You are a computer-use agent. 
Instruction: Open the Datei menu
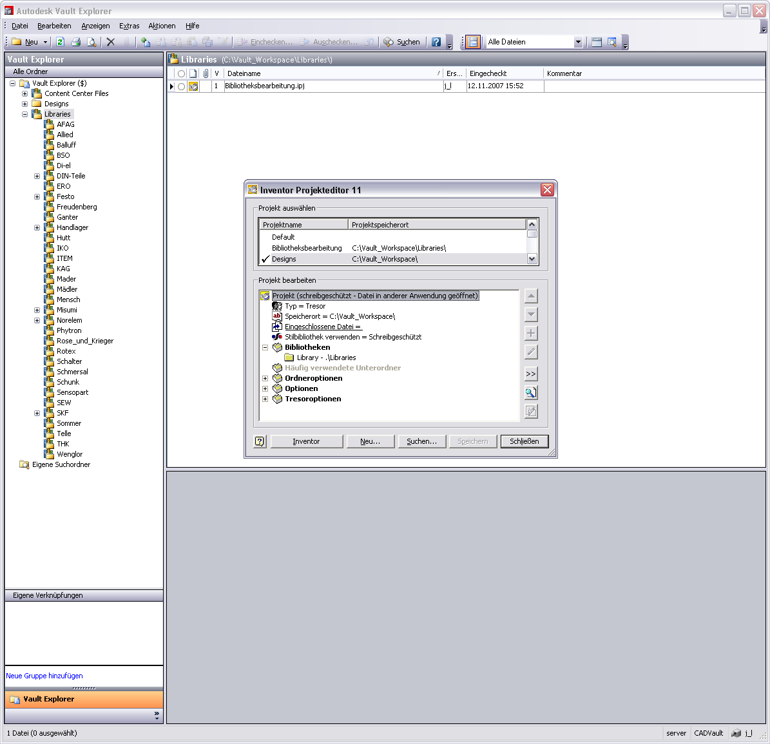(19, 26)
